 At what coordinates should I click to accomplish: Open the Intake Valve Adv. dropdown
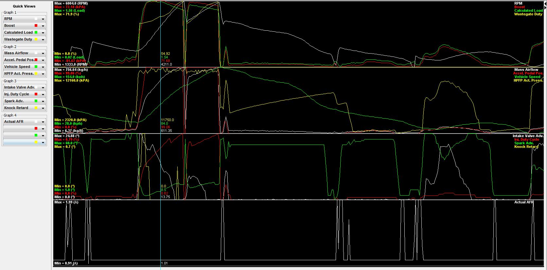pos(43,87)
